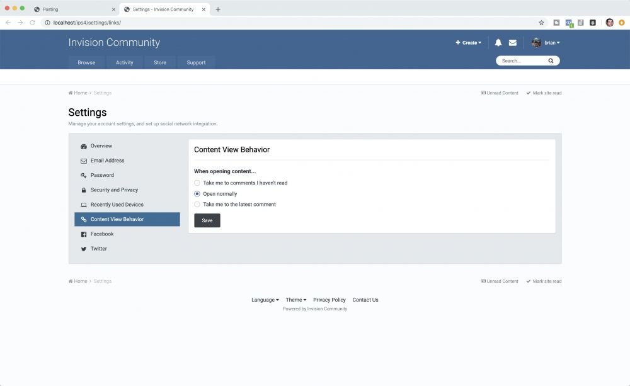Click the browser address bar URL
The width and height of the screenshot is (630, 386).
87,23
